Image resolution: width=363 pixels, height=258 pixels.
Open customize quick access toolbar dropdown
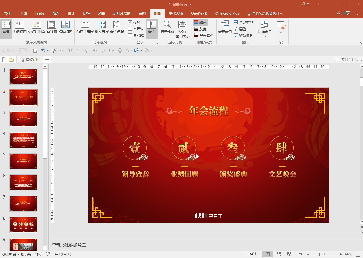coord(157,51)
